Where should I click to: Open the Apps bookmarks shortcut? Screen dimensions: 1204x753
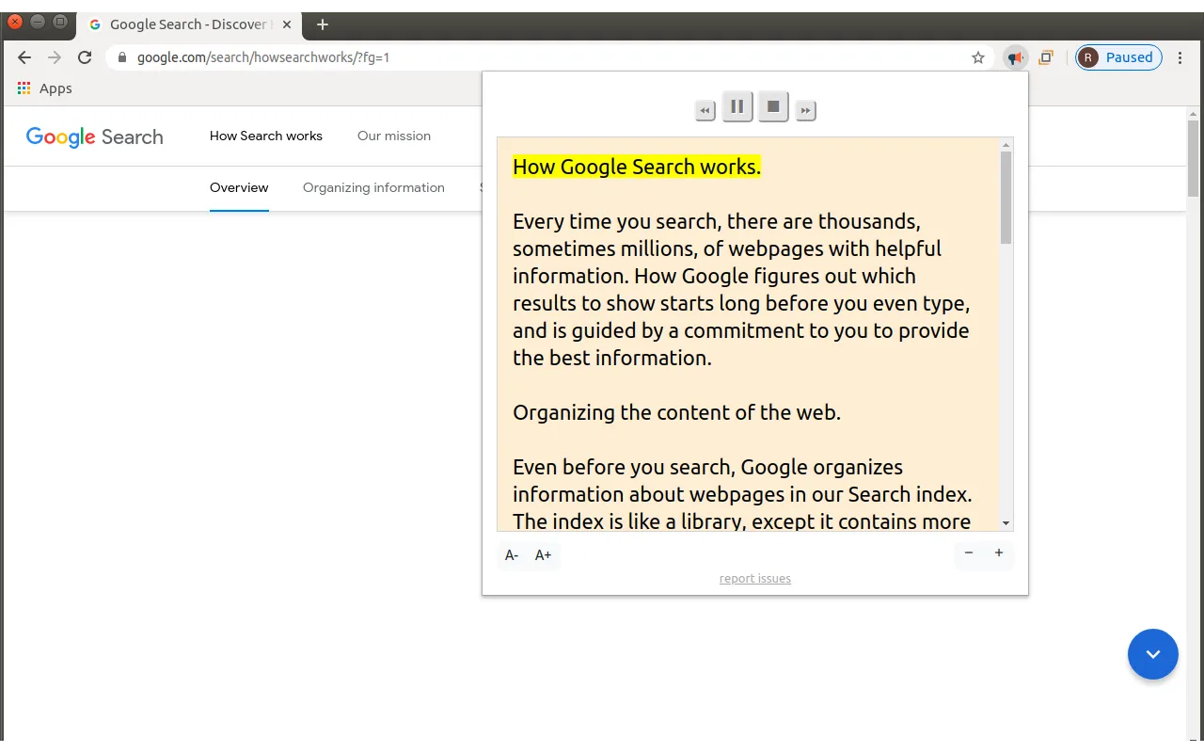(x=44, y=88)
